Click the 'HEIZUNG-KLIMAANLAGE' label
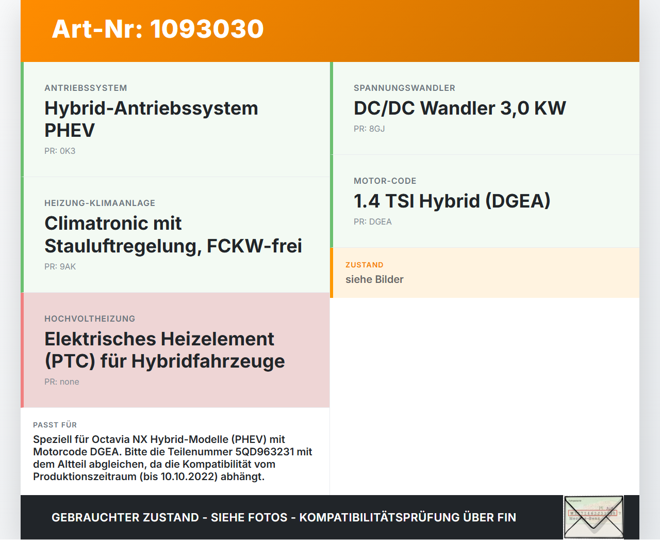Screen dimensions: 660x540 100,203
